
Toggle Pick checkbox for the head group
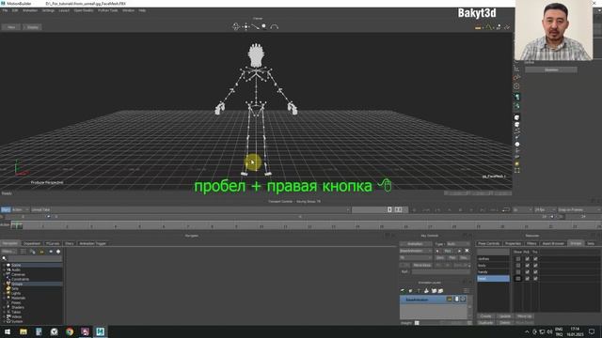(x=527, y=279)
